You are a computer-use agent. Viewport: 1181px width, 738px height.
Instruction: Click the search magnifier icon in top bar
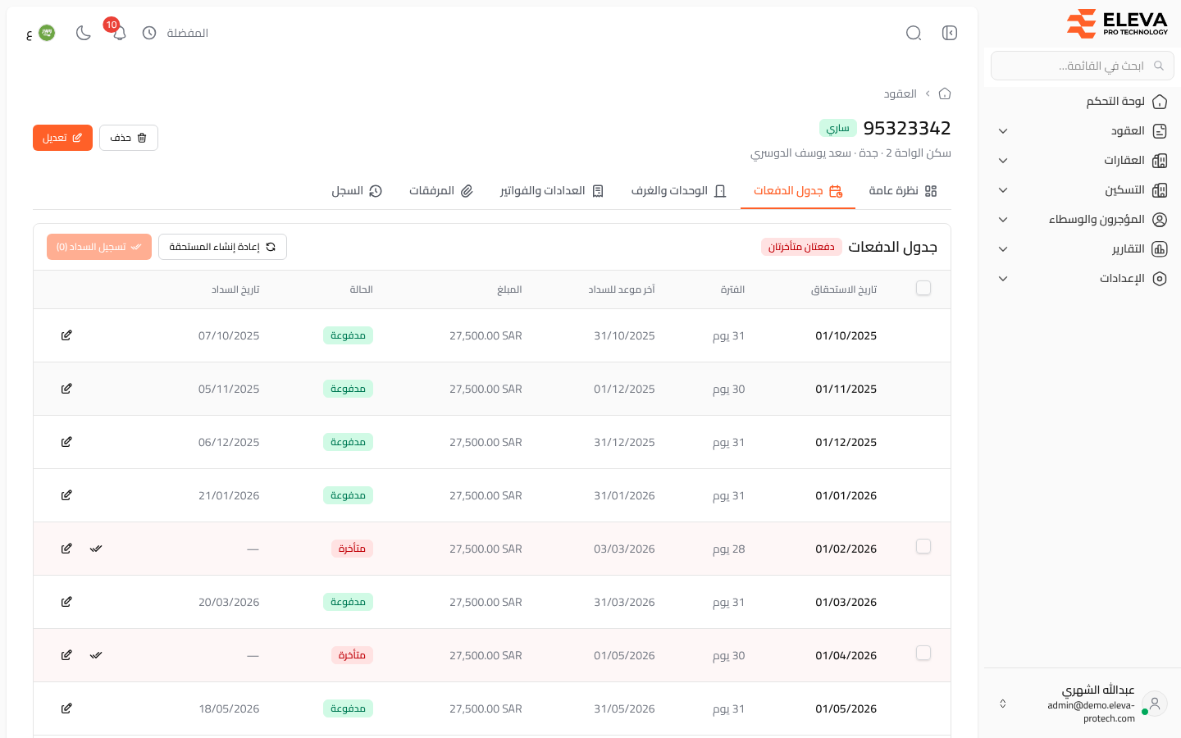click(x=914, y=33)
